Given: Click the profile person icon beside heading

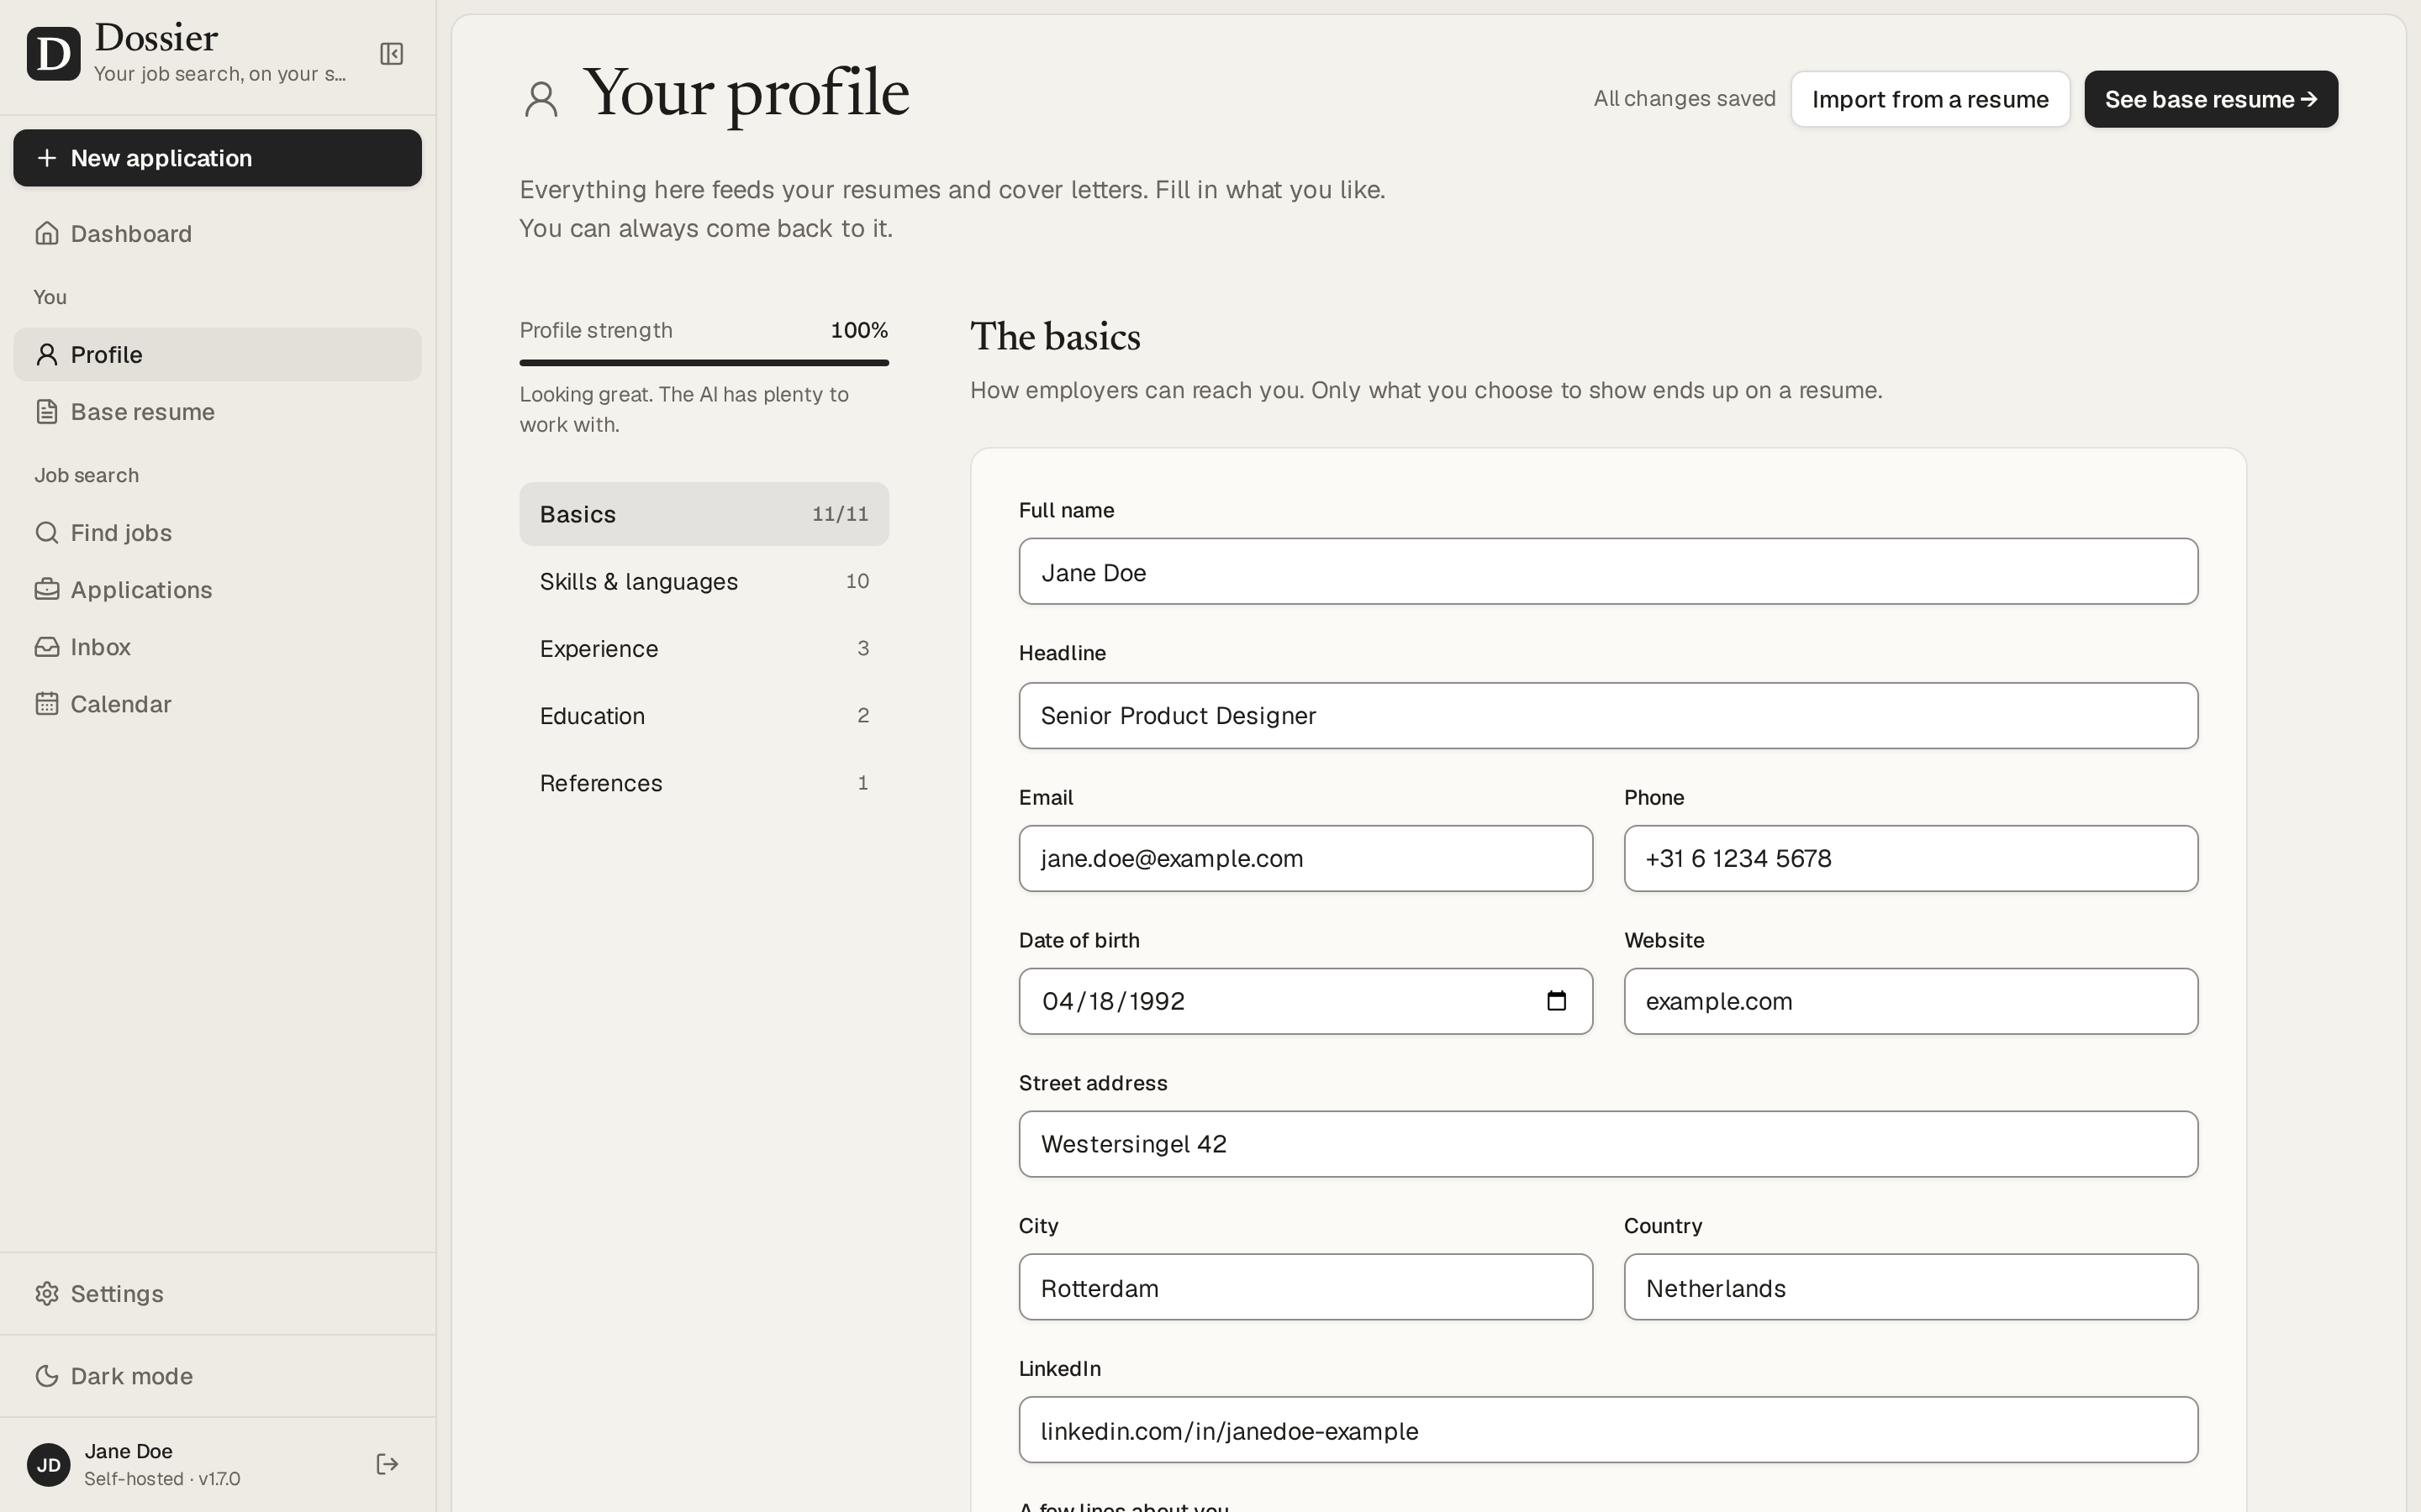Looking at the screenshot, I should (541, 99).
